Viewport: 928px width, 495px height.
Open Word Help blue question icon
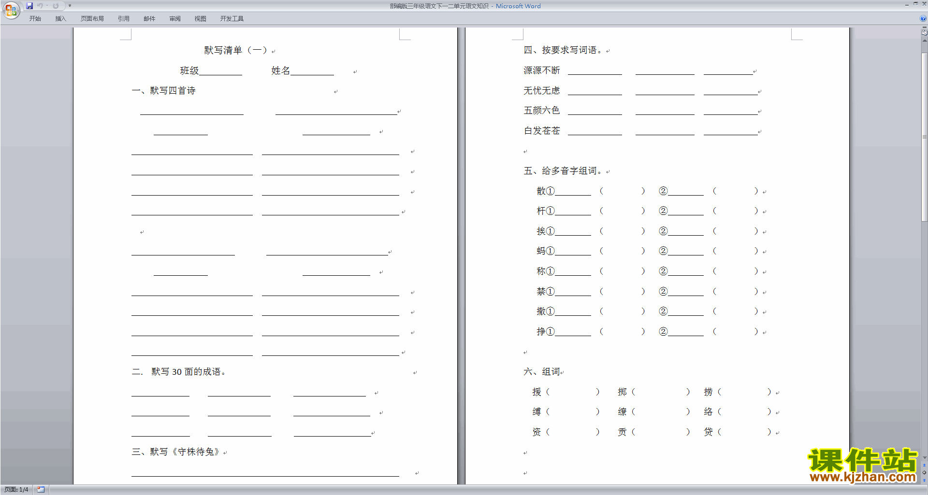point(923,19)
